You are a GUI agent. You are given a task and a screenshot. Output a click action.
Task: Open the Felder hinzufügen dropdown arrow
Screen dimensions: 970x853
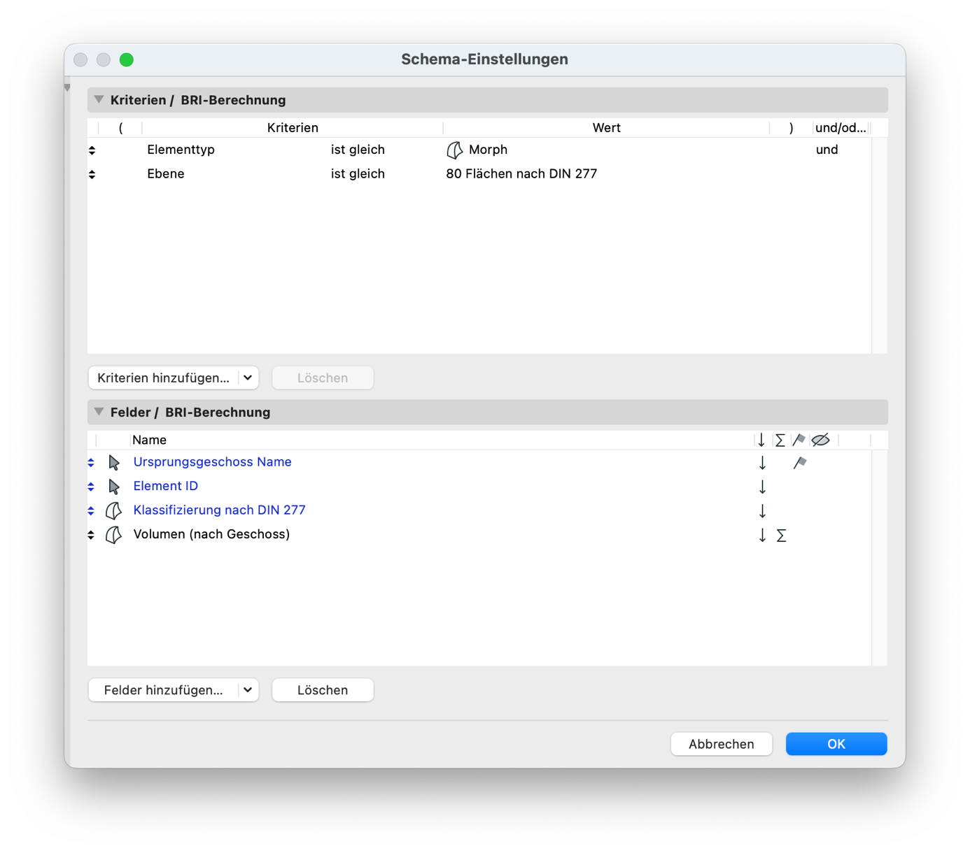(x=248, y=691)
